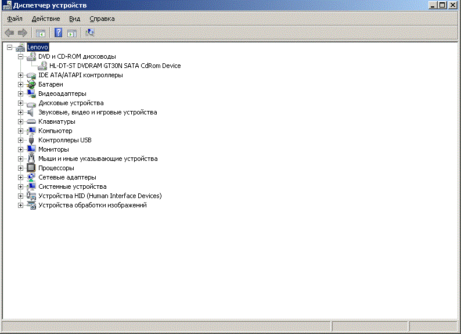This screenshot has height=334, width=461.
Task: Expand Устройства обработки изображений node
Action: (20, 205)
